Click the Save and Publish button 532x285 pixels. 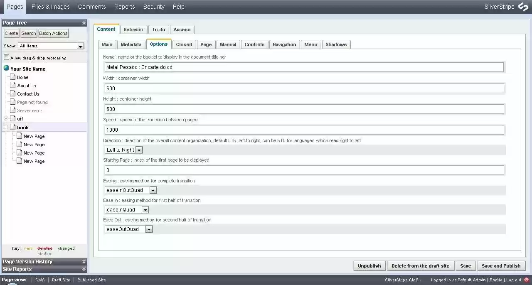coord(501,265)
